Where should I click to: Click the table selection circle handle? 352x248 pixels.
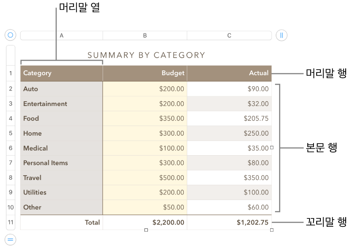tap(10, 35)
